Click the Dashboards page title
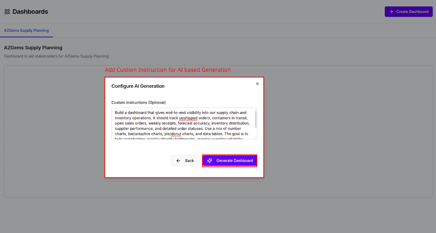This screenshot has width=436, height=233. coord(30,11)
